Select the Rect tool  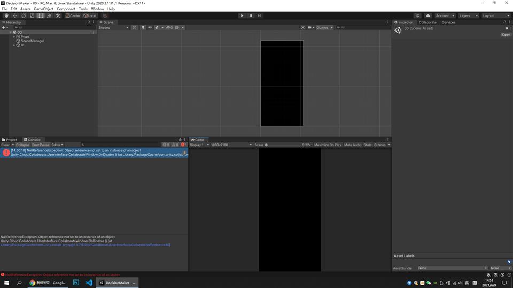click(x=41, y=15)
